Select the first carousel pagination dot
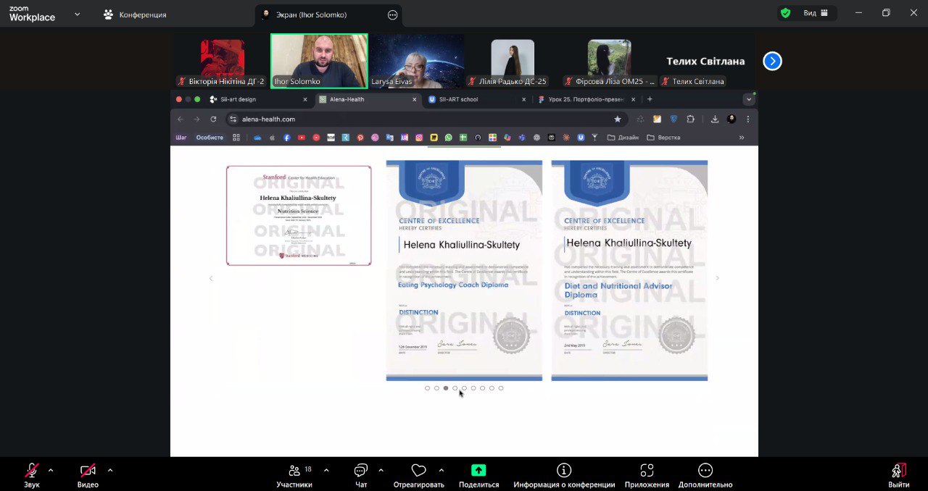928x491 pixels. click(428, 388)
